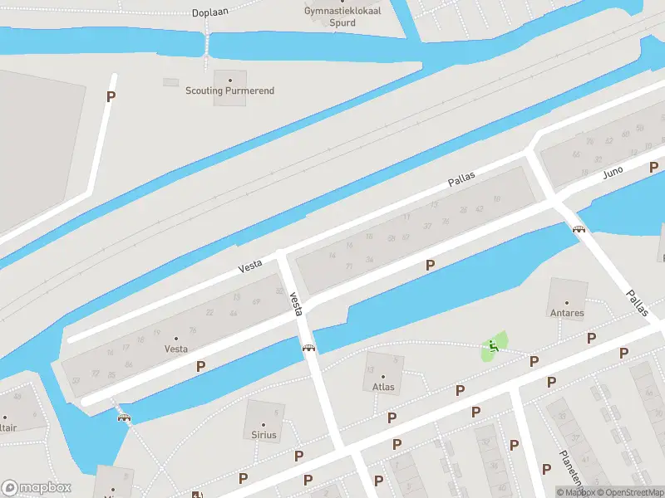Select the Atlas building label

383,387
